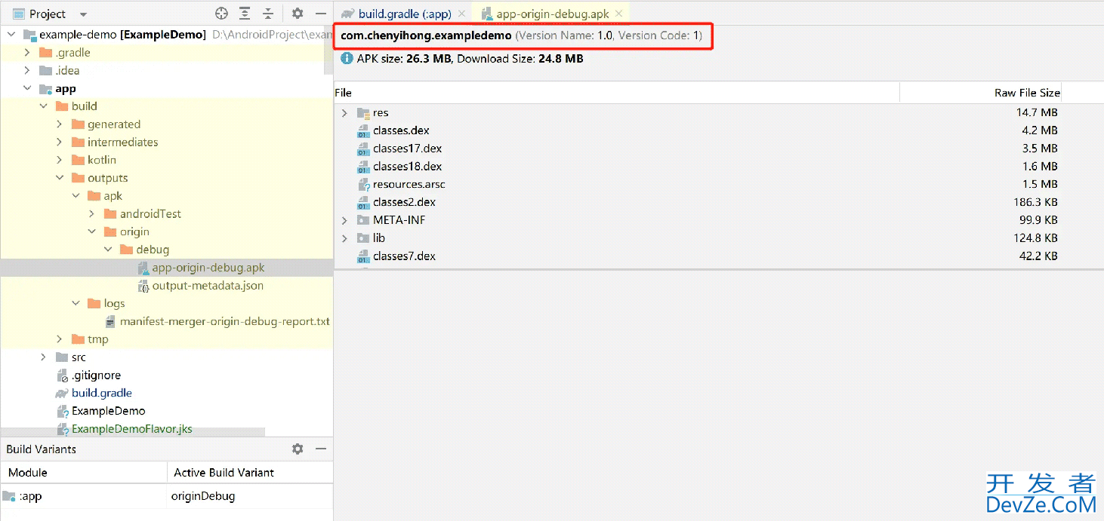Expand the lib entry in APK analyzer
Image resolution: width=1104 pixels, height=521 pixels.
(x=344, y=238)
